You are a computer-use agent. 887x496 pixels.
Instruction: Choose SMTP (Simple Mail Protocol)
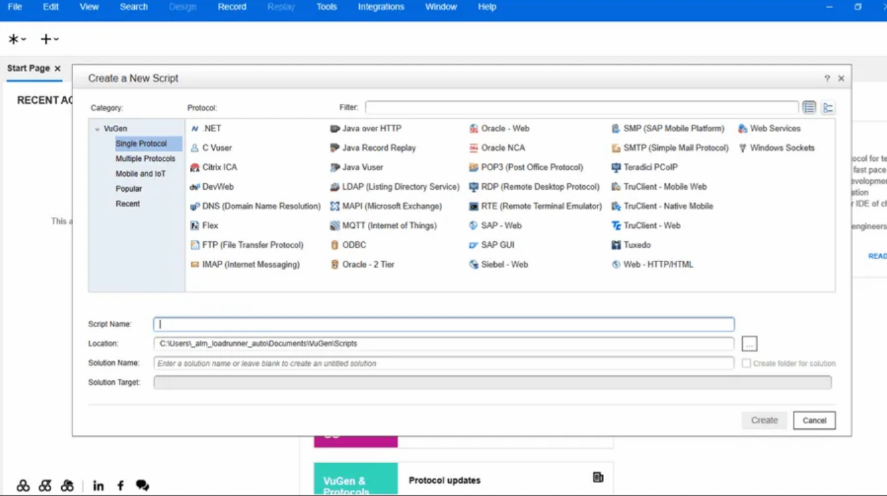tap(671, 148)
